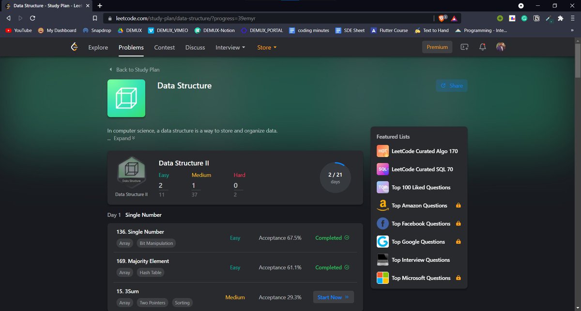Click the green plus extension icon
Screen dimensions: 581x311
[x=500, y=18]
